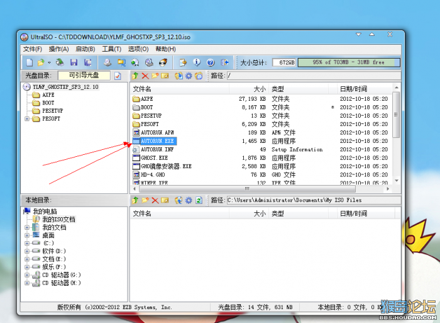440x323 pixels.
Task: Click the Rename icon in disc pane
Action: coord(165,76)
